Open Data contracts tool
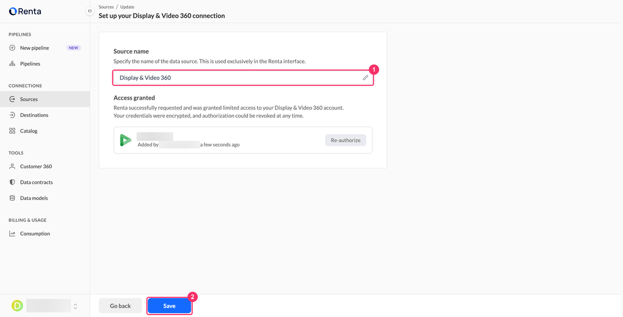This screenshot has width=623, height=317. [x=45, y=183]
